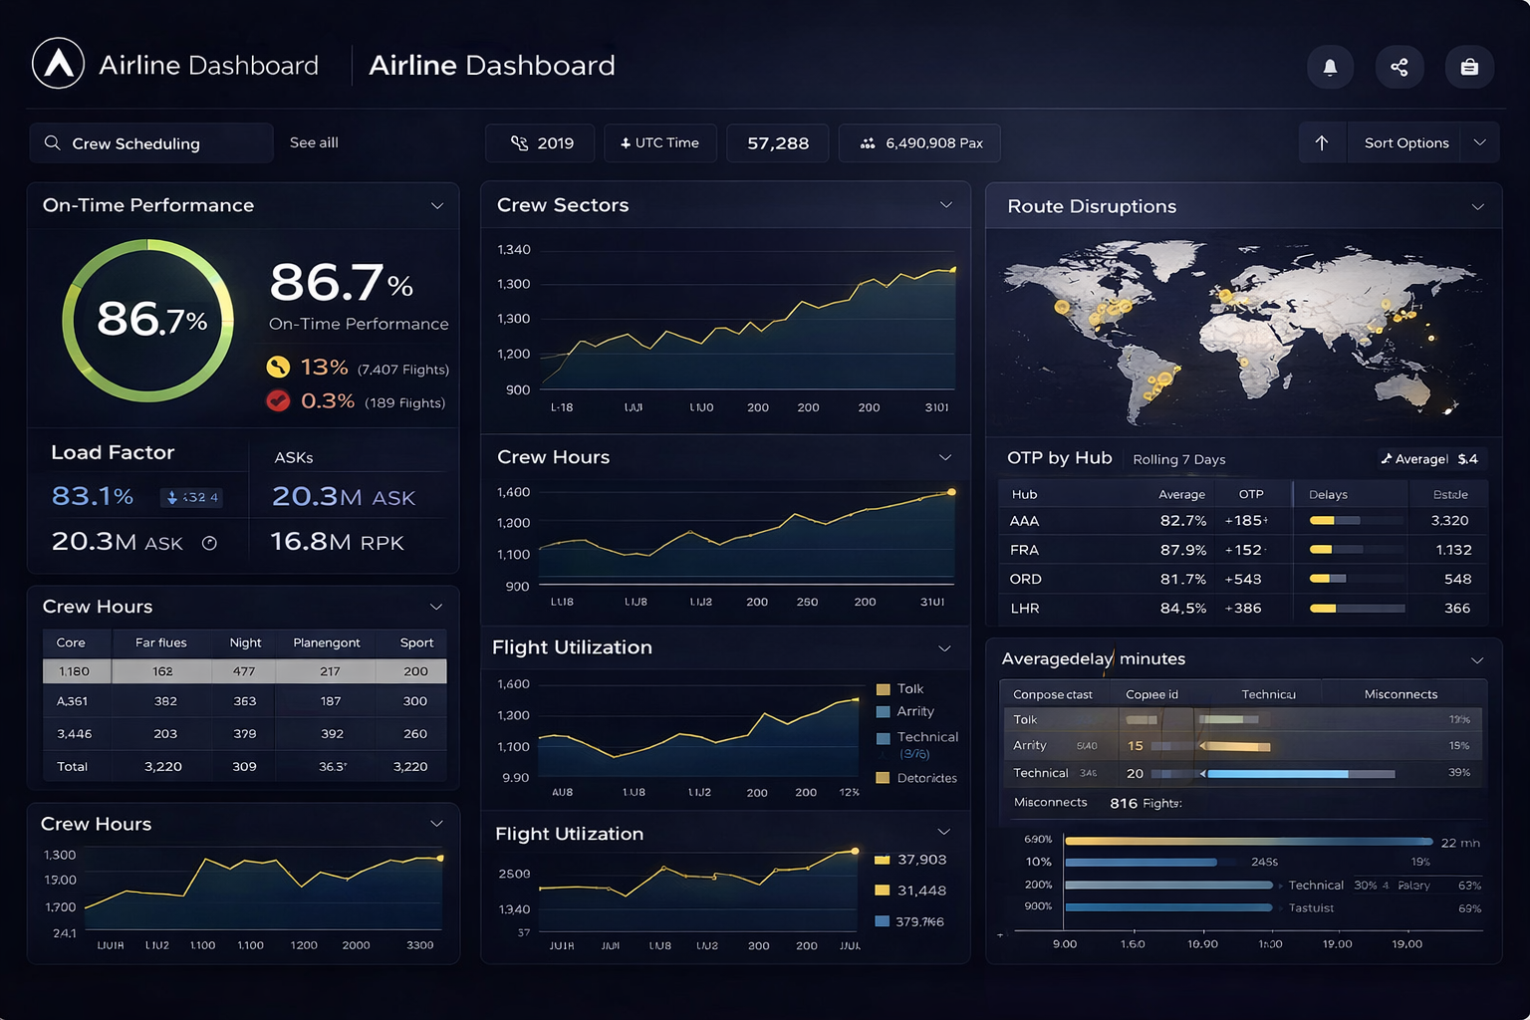1530x1020 pixels.
Task: Collapse the Averagedelay minutes panel
Action: point(1477,660)
